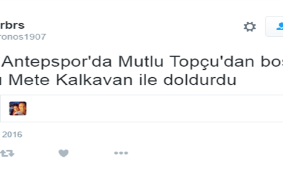
Task: Click 'Mete' in the tweet text
Action: pyautogui.click(x=29, y=80)
